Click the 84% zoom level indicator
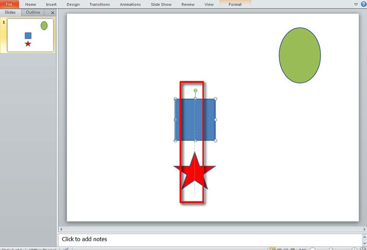367x250 pixels. click(x=302, y=248)
